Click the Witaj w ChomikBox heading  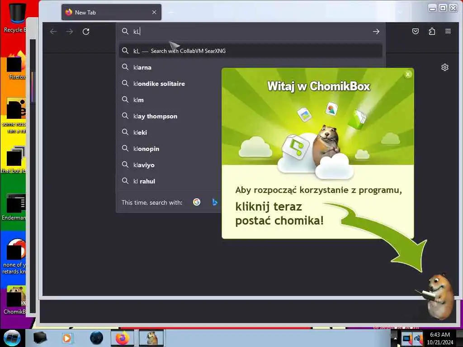pyautogui.click(x=319, y=86)
